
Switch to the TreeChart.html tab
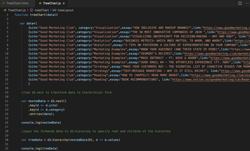point(15,3)
